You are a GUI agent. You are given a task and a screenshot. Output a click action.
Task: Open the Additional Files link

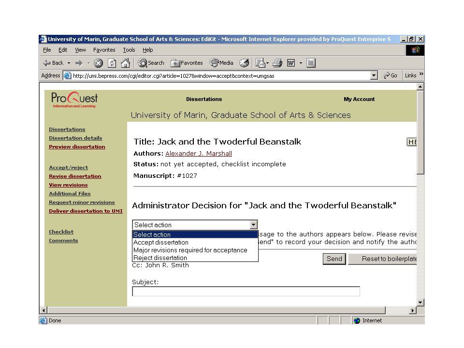pyautogui.click(x=70, y=193)
